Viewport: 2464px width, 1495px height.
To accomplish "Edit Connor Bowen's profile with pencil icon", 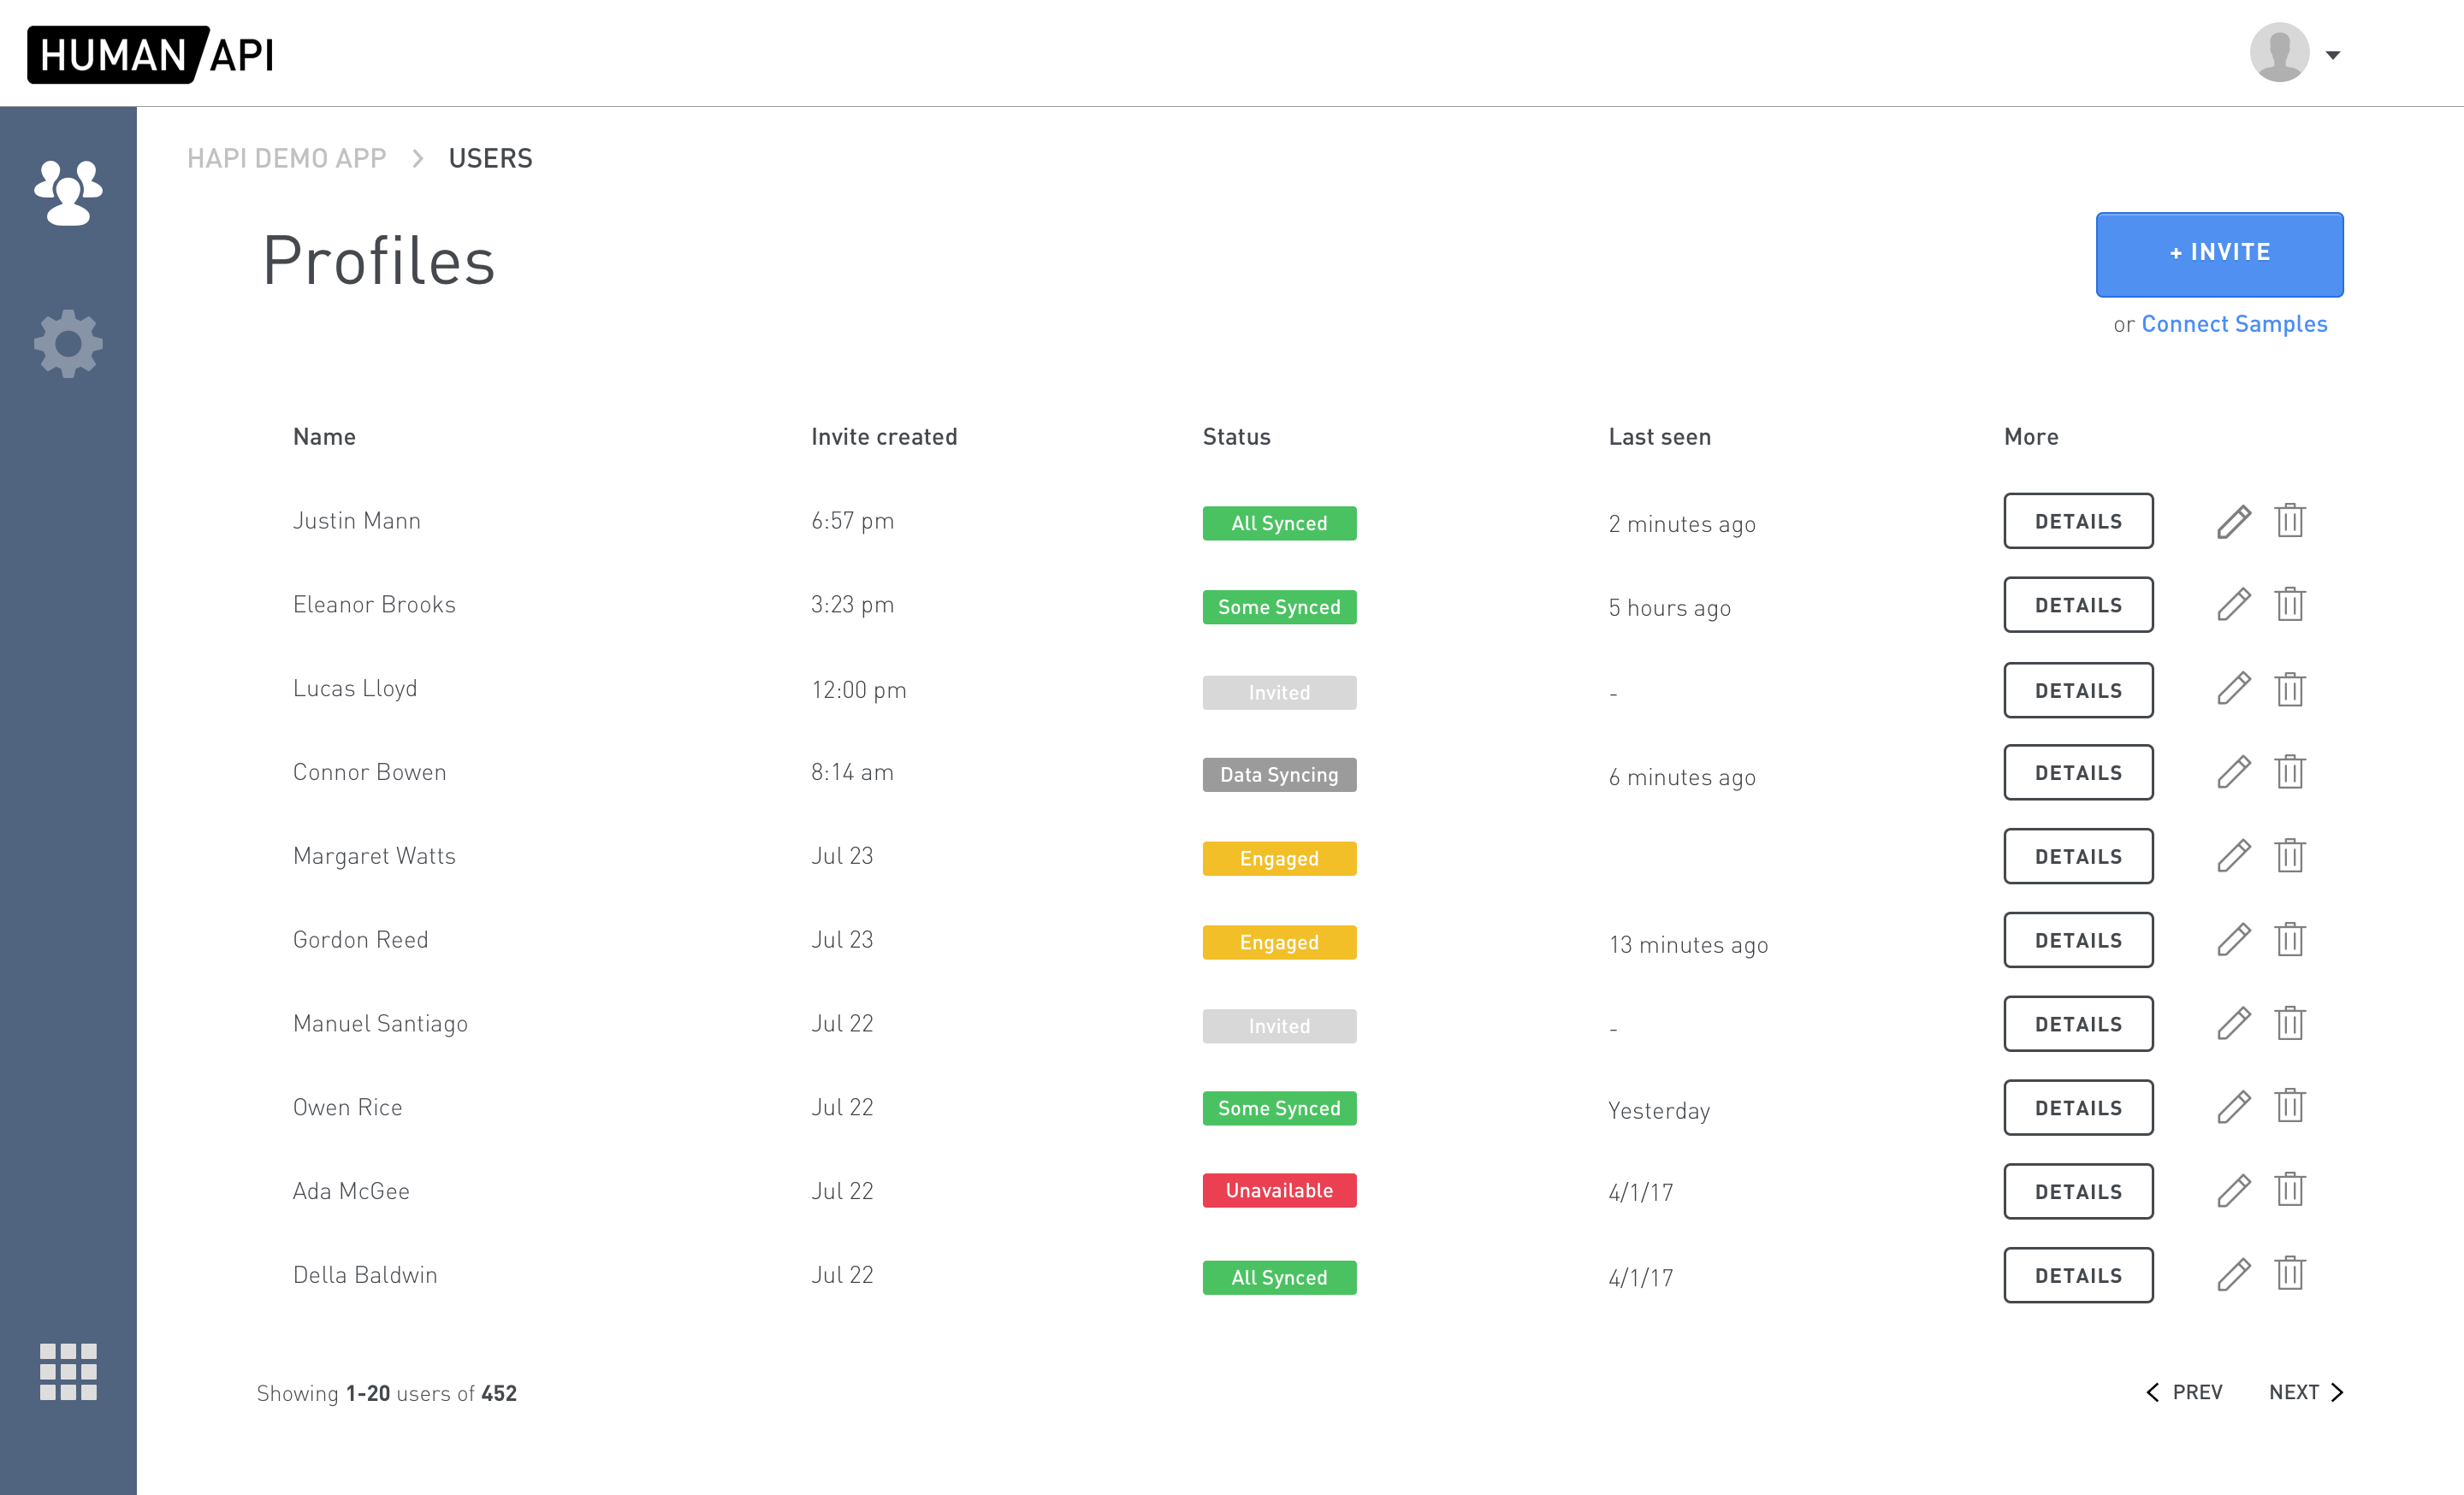I will point(2233,772).
